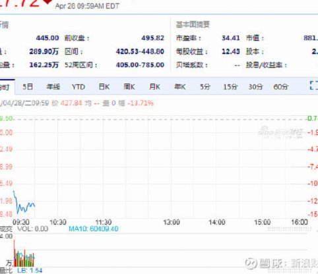Click the 13:00 time axis label

[x=172, y=222]
